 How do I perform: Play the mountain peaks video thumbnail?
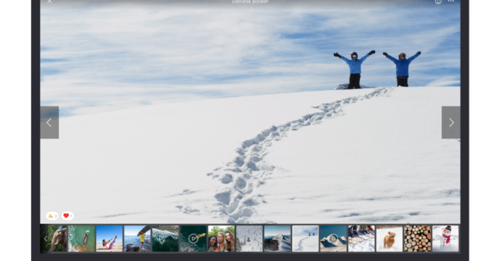(333, 238)
